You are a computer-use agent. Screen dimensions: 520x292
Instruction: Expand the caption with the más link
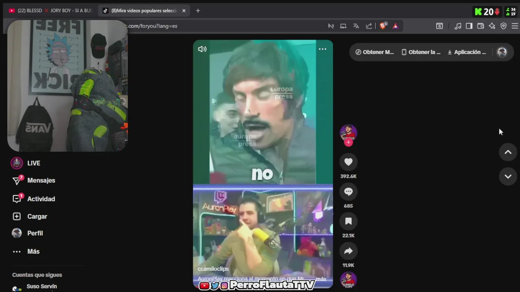point(321,279)
